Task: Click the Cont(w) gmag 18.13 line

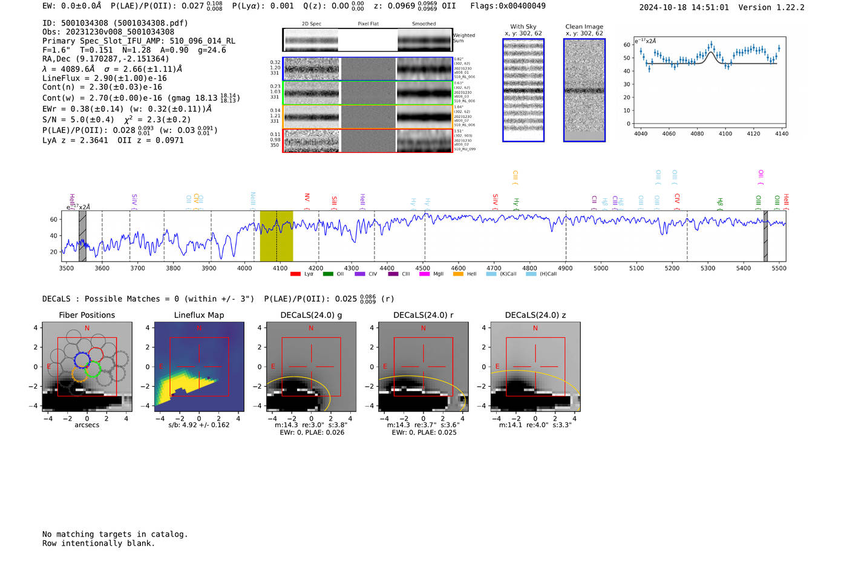Action: (x=141, y=97)
